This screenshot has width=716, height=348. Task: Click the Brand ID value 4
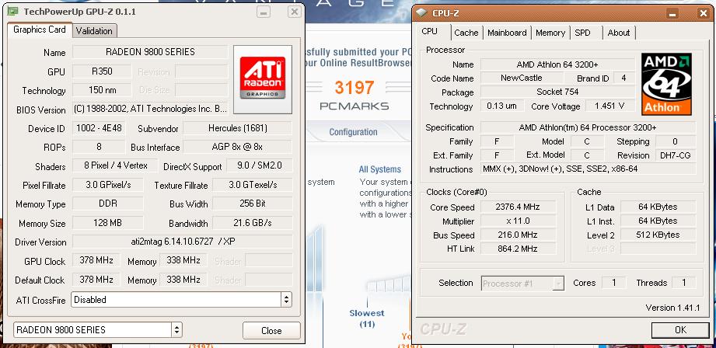tap(624, 78)
